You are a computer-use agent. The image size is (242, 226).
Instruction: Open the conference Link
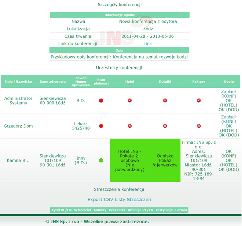[147, 44]
